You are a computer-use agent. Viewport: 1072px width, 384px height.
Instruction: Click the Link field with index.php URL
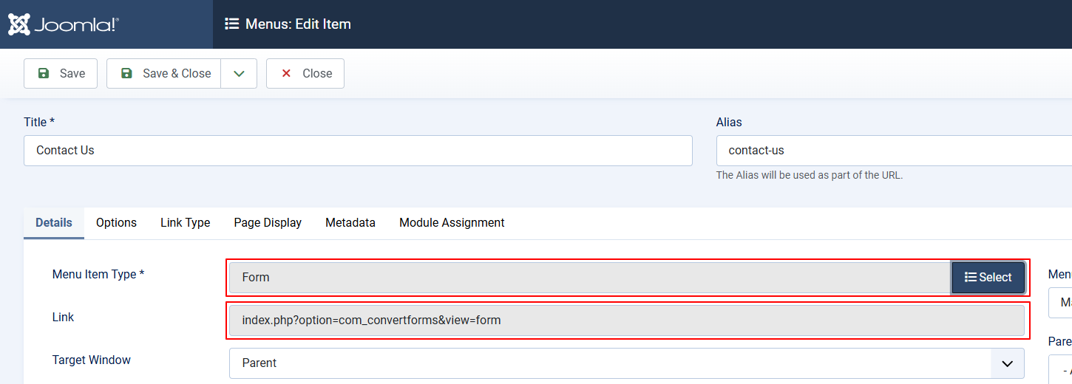[x=626, y=320]
